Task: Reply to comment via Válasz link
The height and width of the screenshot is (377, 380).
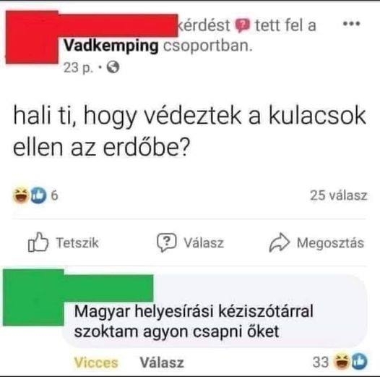Action: click(x=162, y=363)
